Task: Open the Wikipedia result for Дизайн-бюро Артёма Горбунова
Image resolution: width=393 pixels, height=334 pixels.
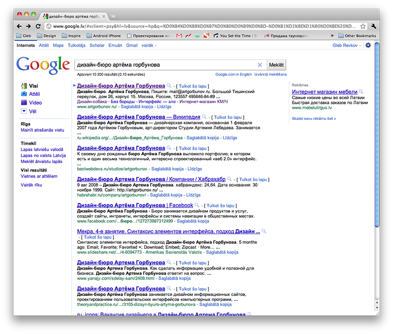Action: tap(136, 117)
